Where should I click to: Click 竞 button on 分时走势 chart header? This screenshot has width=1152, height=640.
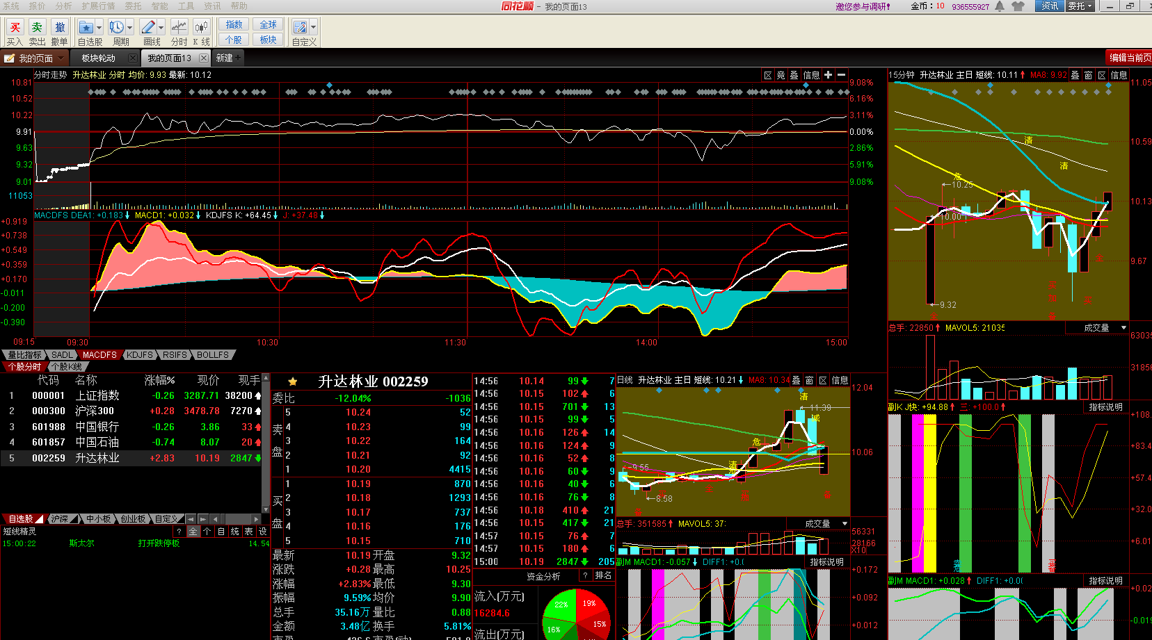point(781,75)
